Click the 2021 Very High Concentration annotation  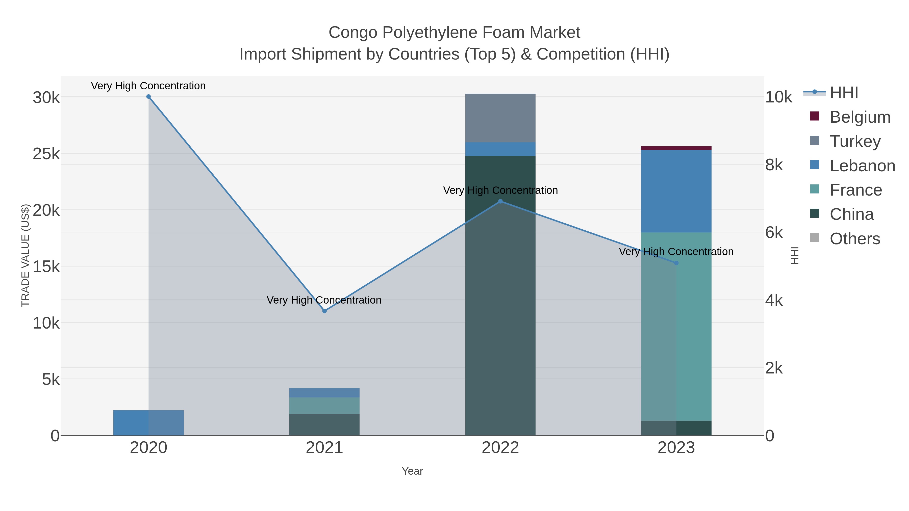(x=324, y=300)
